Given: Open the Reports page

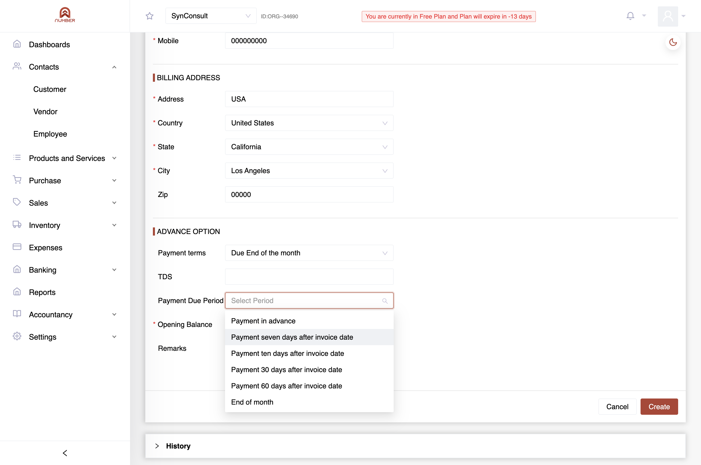Looking at the screenshot, I should click(x=42, y=292).
